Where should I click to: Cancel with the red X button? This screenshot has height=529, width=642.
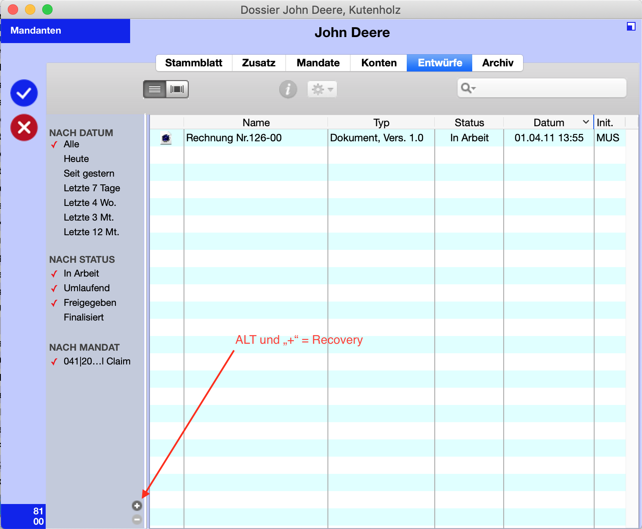[24, 128]
